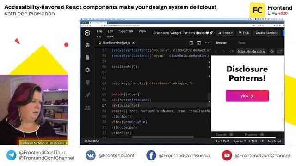Click the YouTube icon in the footer
The height and width of the screenshot is (166, 296).
pyautogui.click(x=227, y=155)
